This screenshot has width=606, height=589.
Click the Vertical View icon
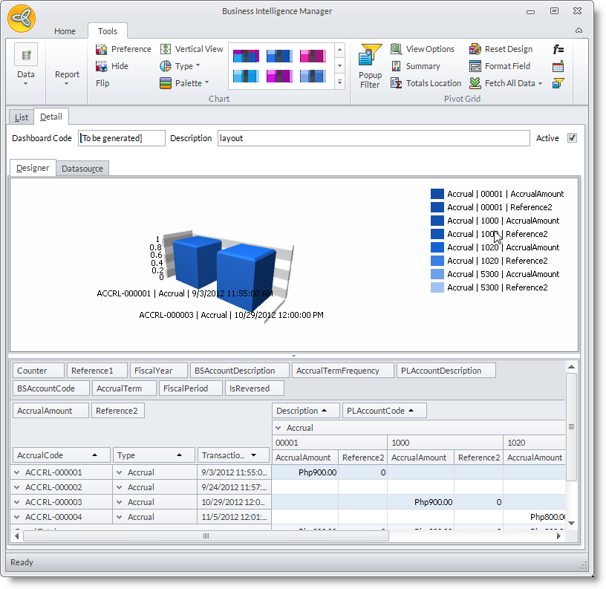tap(166, 49)
